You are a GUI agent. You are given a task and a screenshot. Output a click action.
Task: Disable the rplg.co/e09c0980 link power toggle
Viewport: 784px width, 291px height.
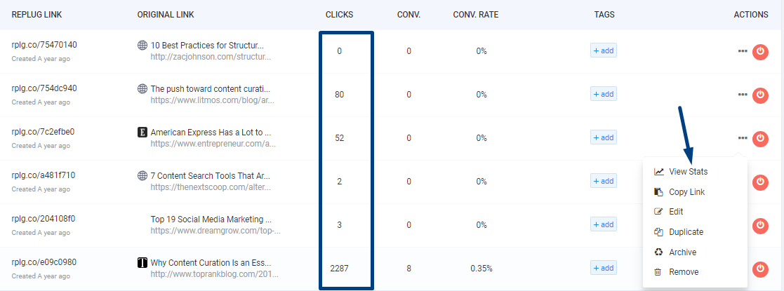click(x=760, y=269)
